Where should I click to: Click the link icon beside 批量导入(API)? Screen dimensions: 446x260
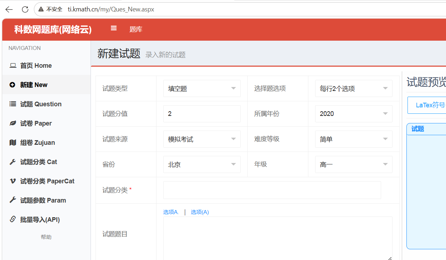[x=12, y=219]
